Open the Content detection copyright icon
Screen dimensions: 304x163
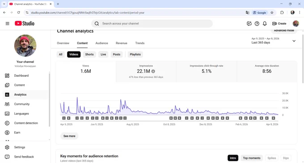point(7,123)
